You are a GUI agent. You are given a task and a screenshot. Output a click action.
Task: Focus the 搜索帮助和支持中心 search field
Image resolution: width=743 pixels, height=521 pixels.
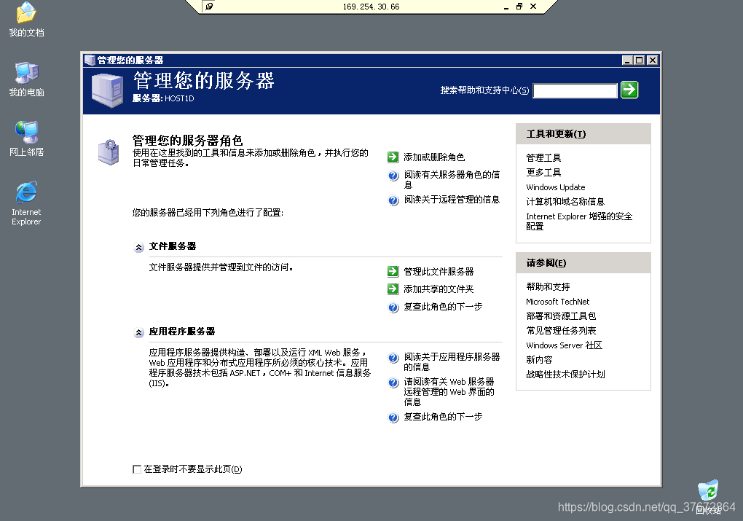point(575,90)
